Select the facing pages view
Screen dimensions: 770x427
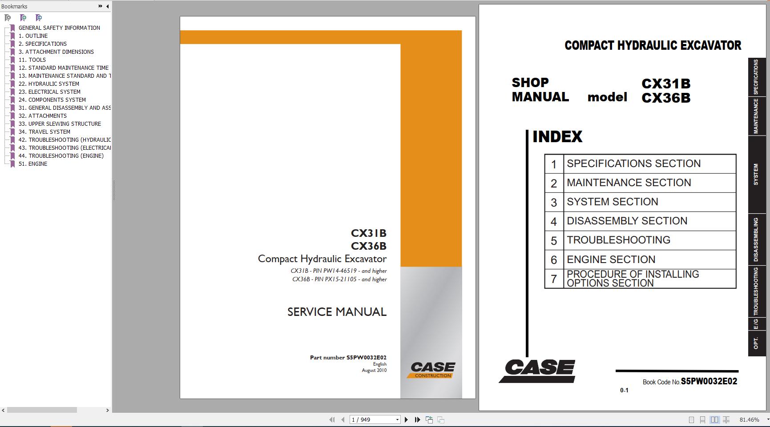tap(714, 419)
